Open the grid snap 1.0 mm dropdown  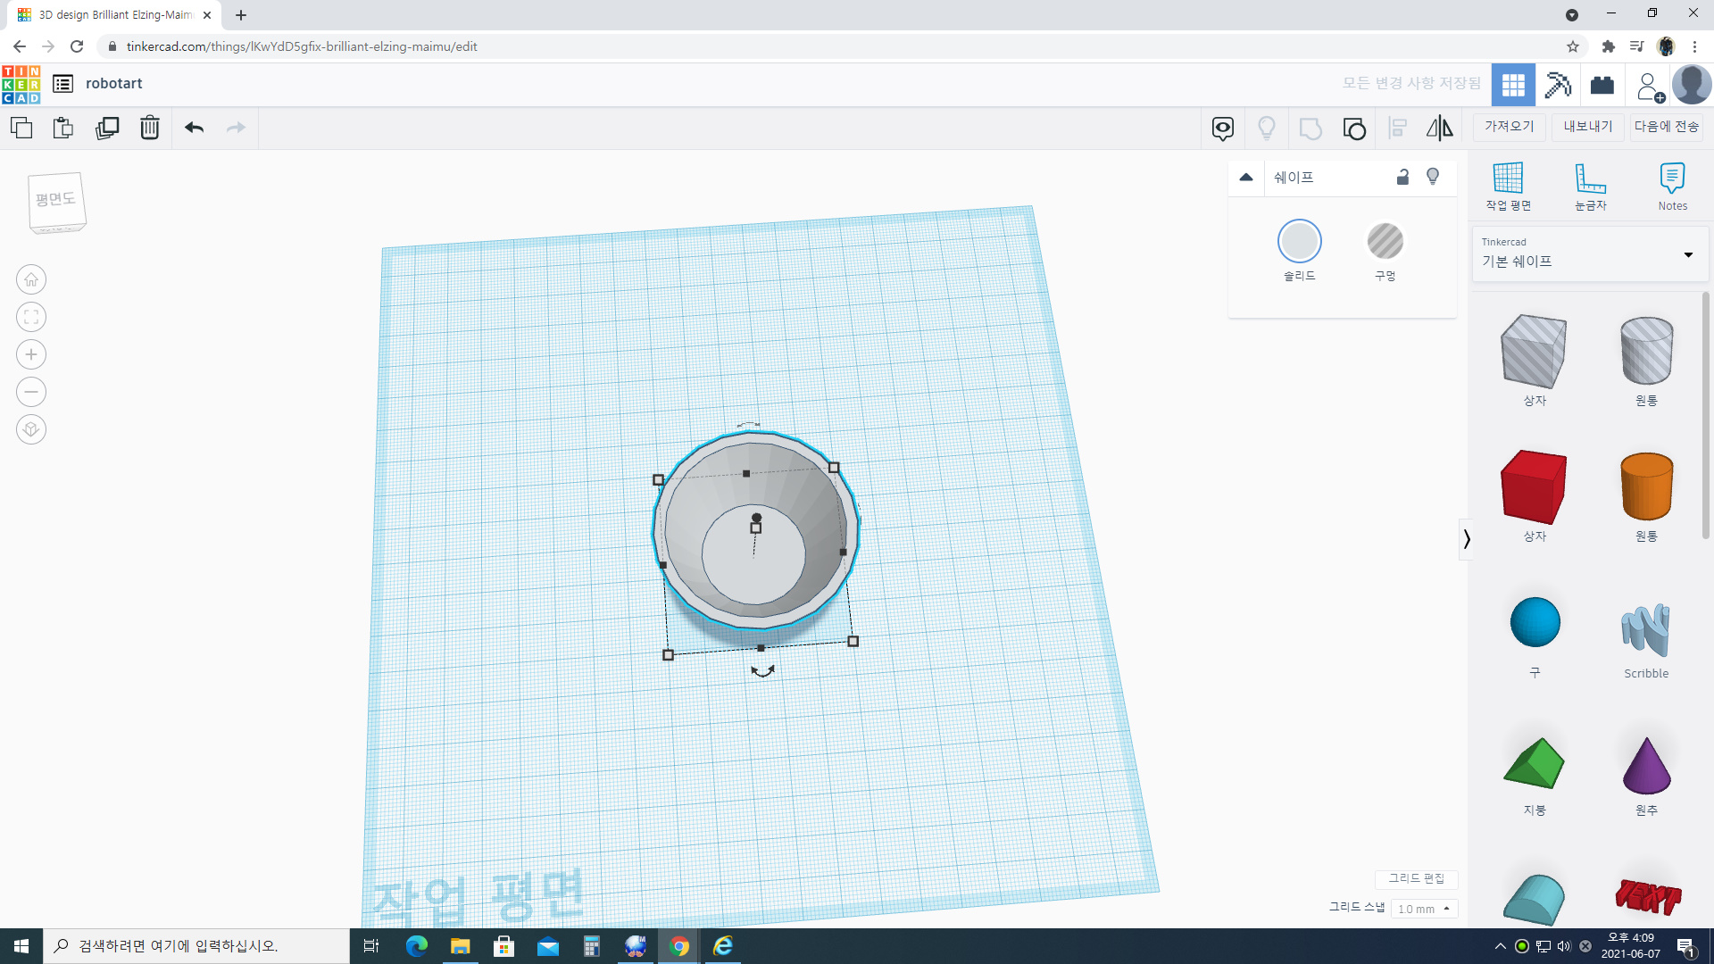[1424, 909]
